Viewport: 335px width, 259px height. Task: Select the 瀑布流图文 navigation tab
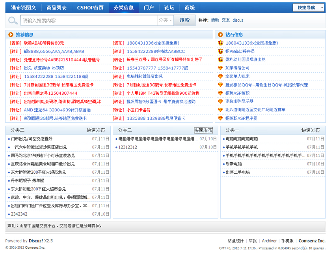pos(24,8)
